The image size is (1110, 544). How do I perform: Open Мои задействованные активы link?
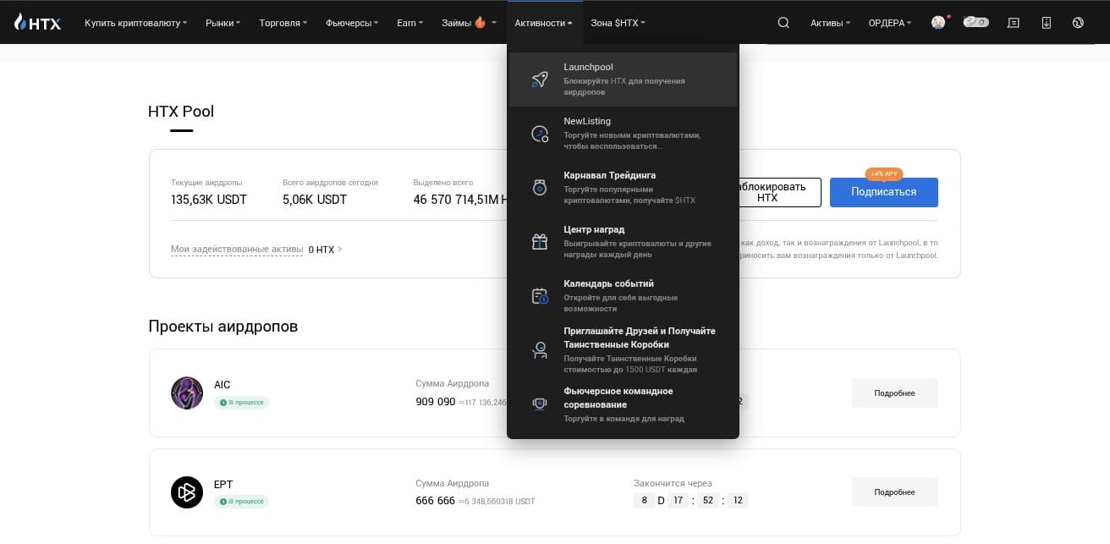tap(237, 250)
